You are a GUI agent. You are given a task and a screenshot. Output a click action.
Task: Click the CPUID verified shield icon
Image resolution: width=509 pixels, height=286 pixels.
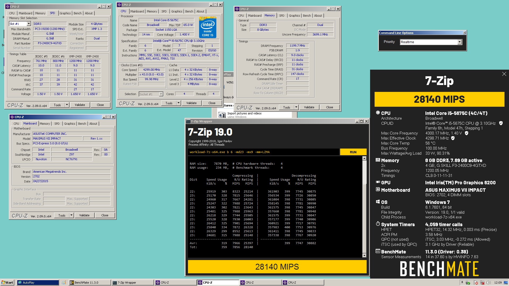(501, 123)
